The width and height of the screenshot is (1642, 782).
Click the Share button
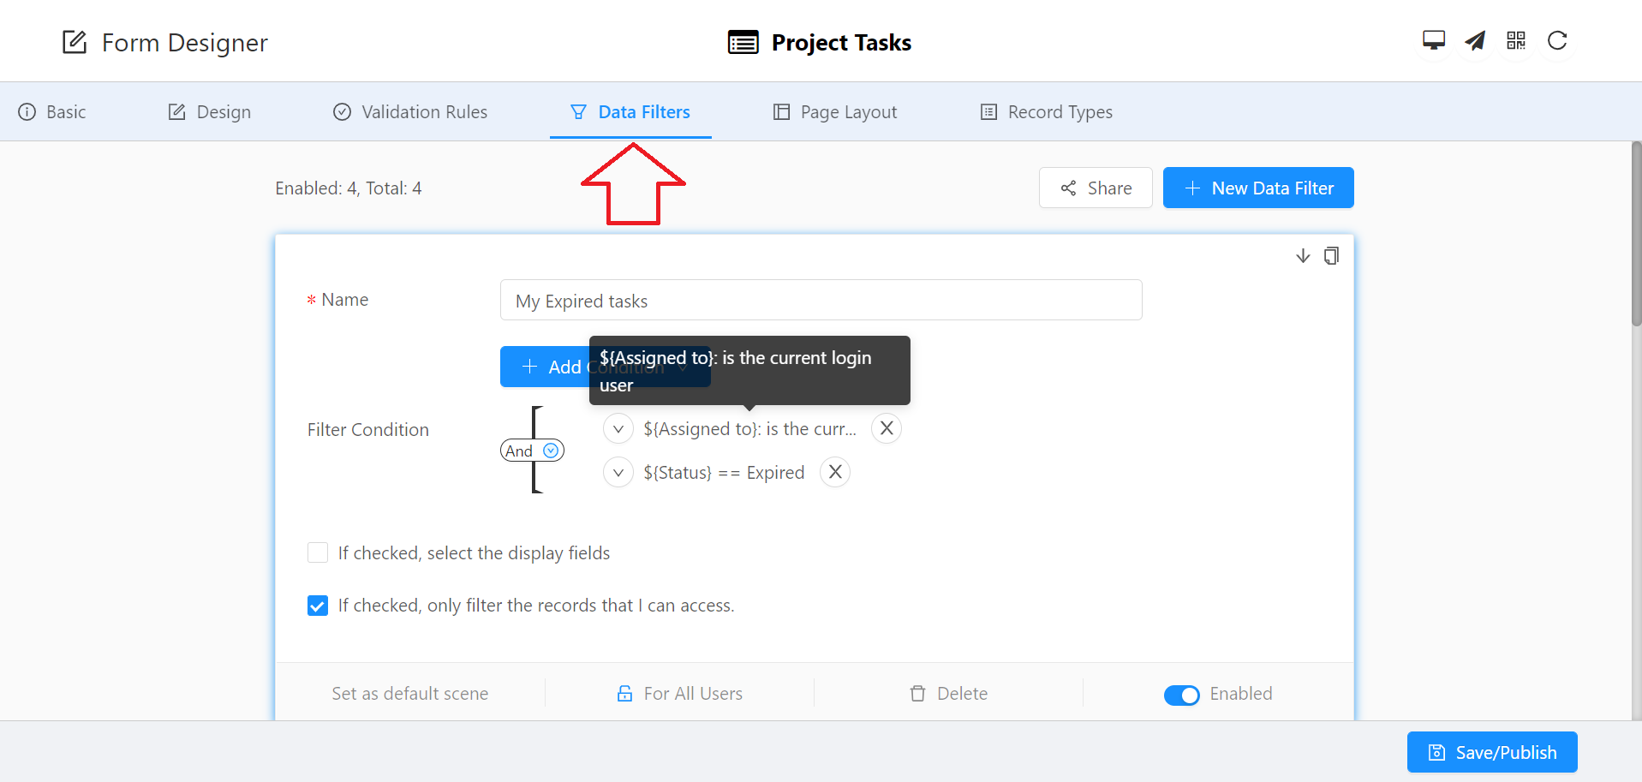1096,188
